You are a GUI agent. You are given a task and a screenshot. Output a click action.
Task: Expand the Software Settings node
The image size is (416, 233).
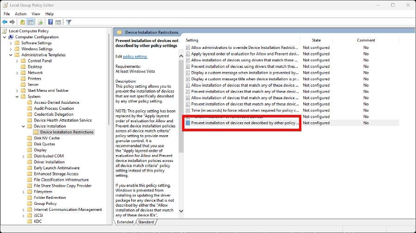(11, 43)
